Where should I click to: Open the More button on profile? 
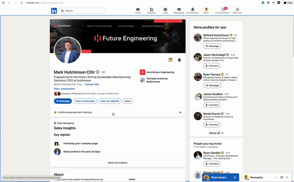[x=128, y=101]
